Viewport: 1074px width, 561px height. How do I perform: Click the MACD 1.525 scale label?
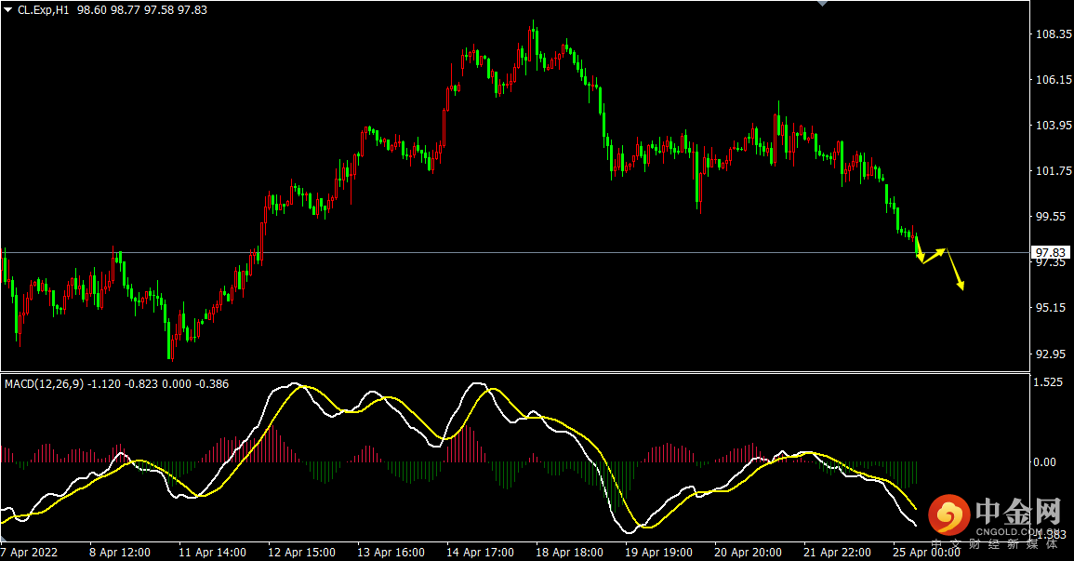click(1047, 382)
